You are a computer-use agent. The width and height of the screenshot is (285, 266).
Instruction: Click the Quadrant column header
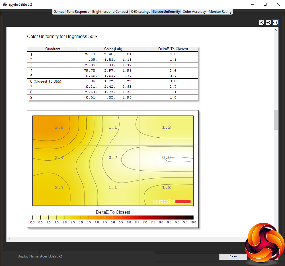[x=53, y=49]
